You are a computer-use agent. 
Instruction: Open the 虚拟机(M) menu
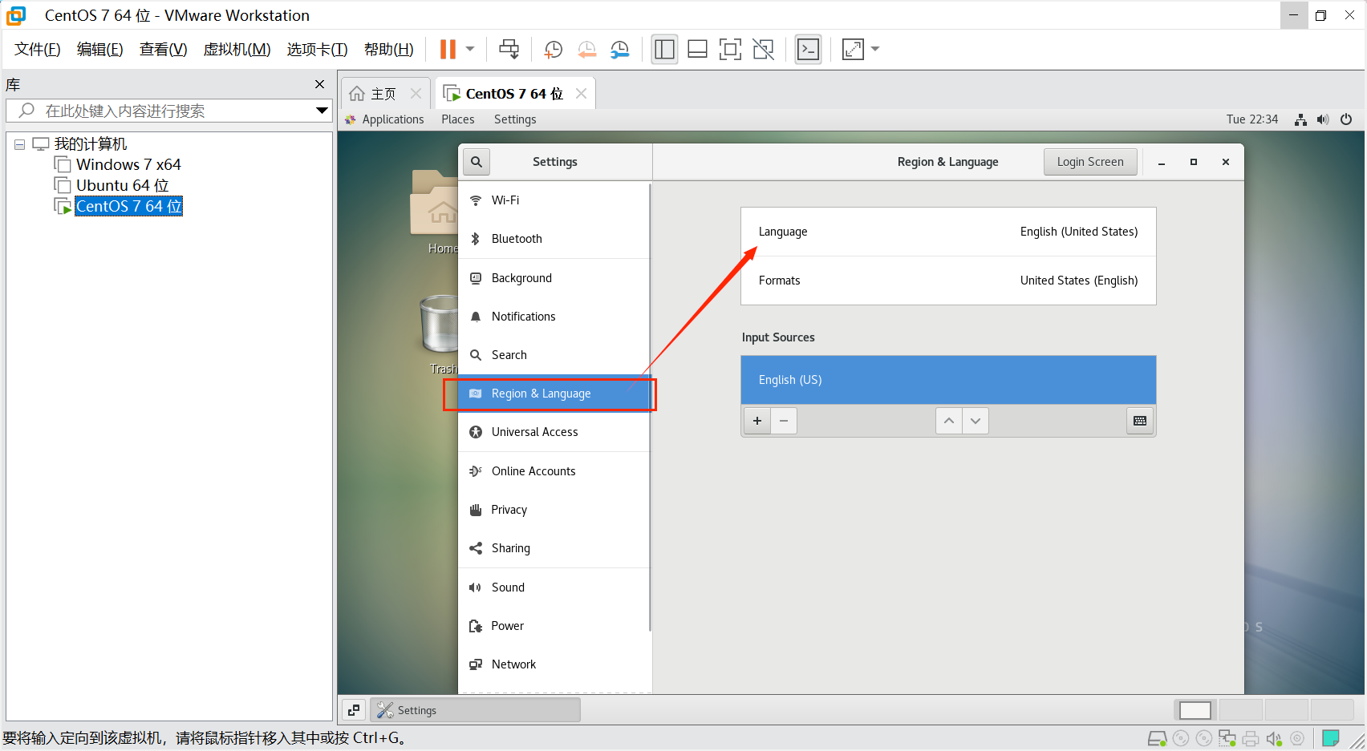pos(237,49)
